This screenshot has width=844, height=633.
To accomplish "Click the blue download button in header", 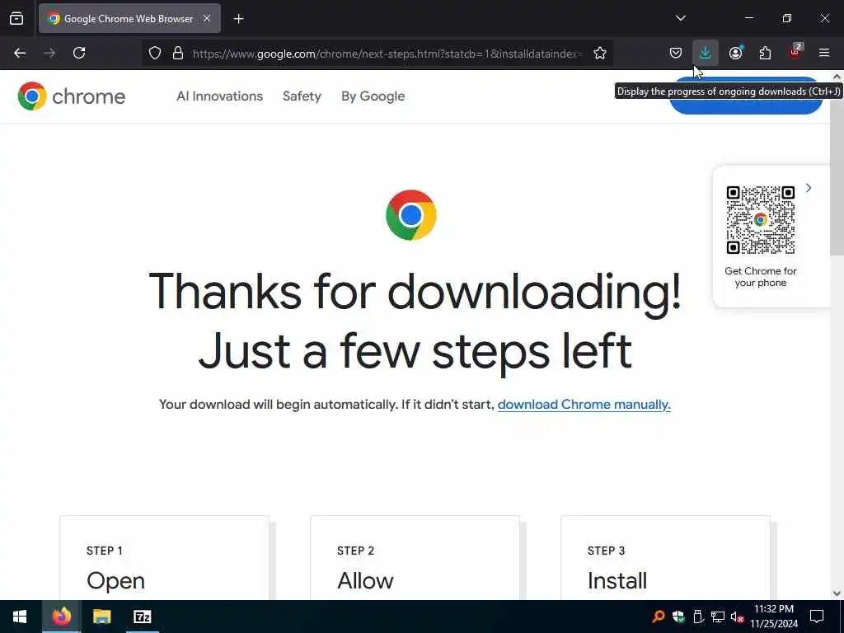I will point(745,106).
